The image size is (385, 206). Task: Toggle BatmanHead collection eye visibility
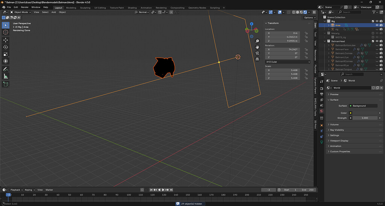coord(377,41)
